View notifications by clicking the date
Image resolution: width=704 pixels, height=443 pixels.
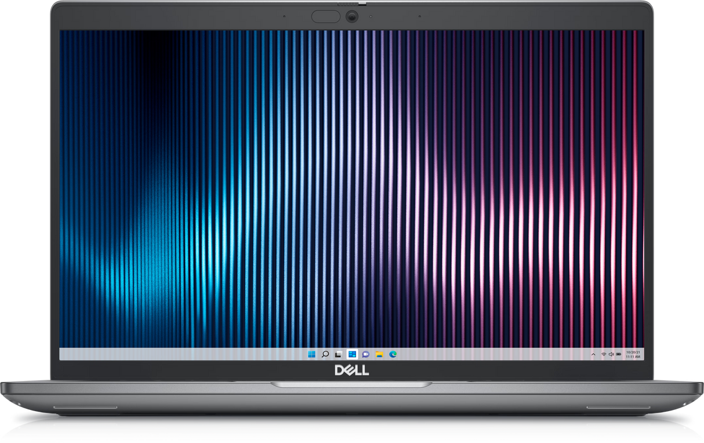click(633, 352)
